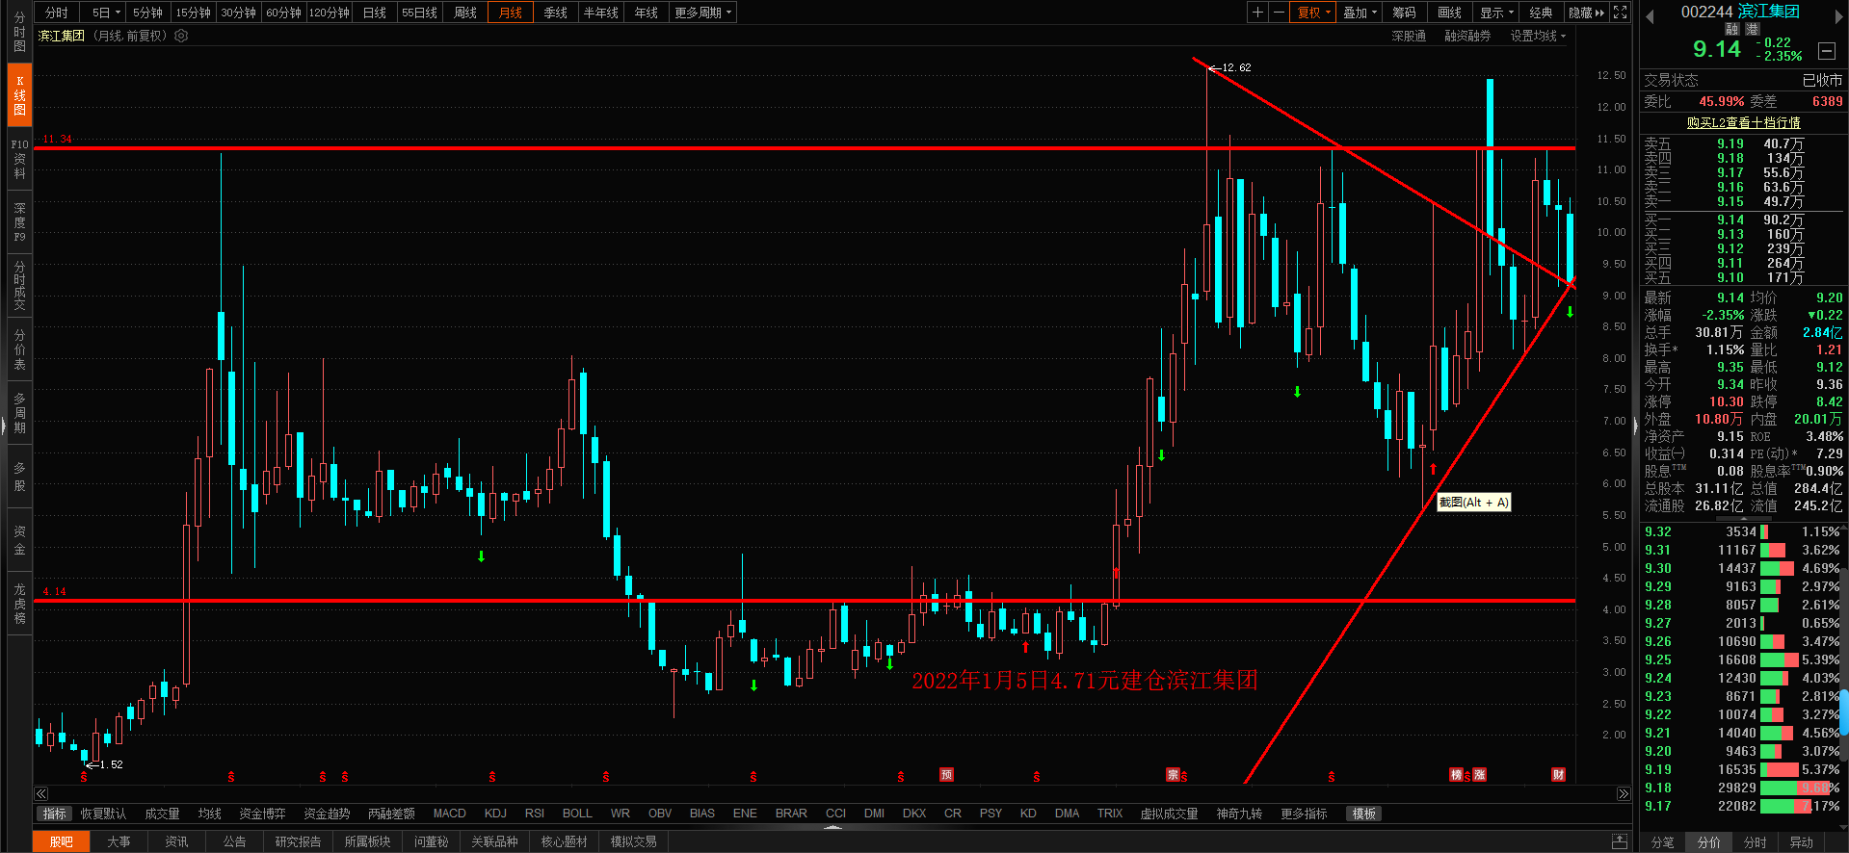Toggle 深股通 overlay
Image resolution: width=1849 pixels, height=853 pixels.
coord(1409,36)
